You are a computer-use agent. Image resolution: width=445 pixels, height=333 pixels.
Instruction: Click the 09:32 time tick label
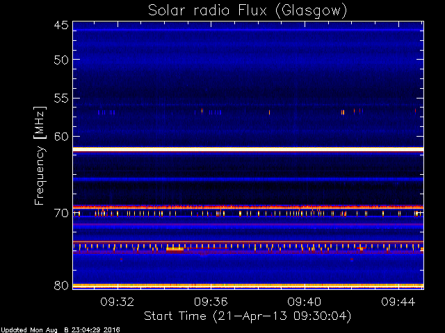tap(118, 302)
